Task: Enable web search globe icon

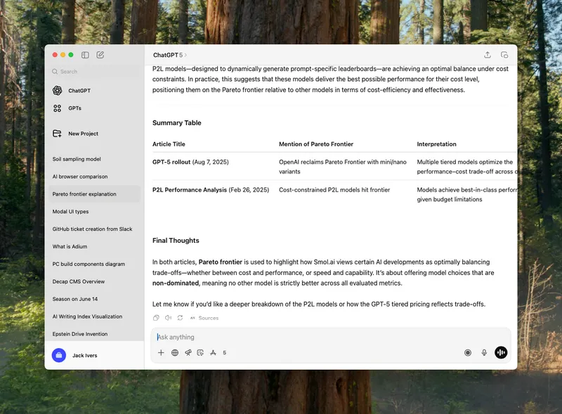Action: [x=175, y=353]
